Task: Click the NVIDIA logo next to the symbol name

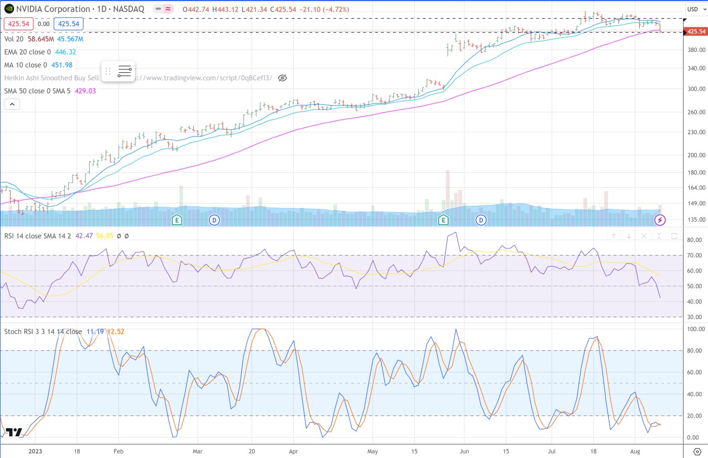Action: [9, 9]
